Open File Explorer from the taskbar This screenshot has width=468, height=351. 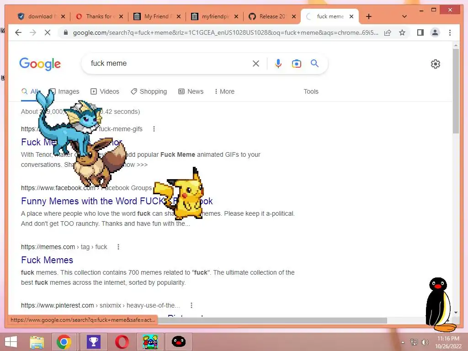37,342
